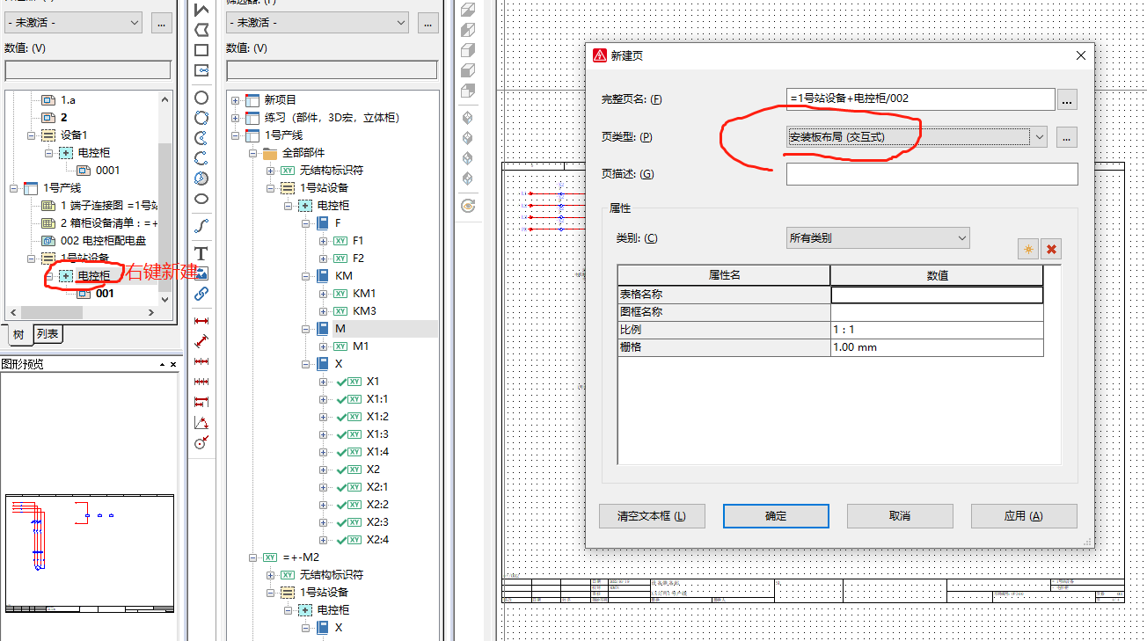Switch to the 列表 tab
The height and width of the screenshot is (641, 1147).
click(47, 334)
